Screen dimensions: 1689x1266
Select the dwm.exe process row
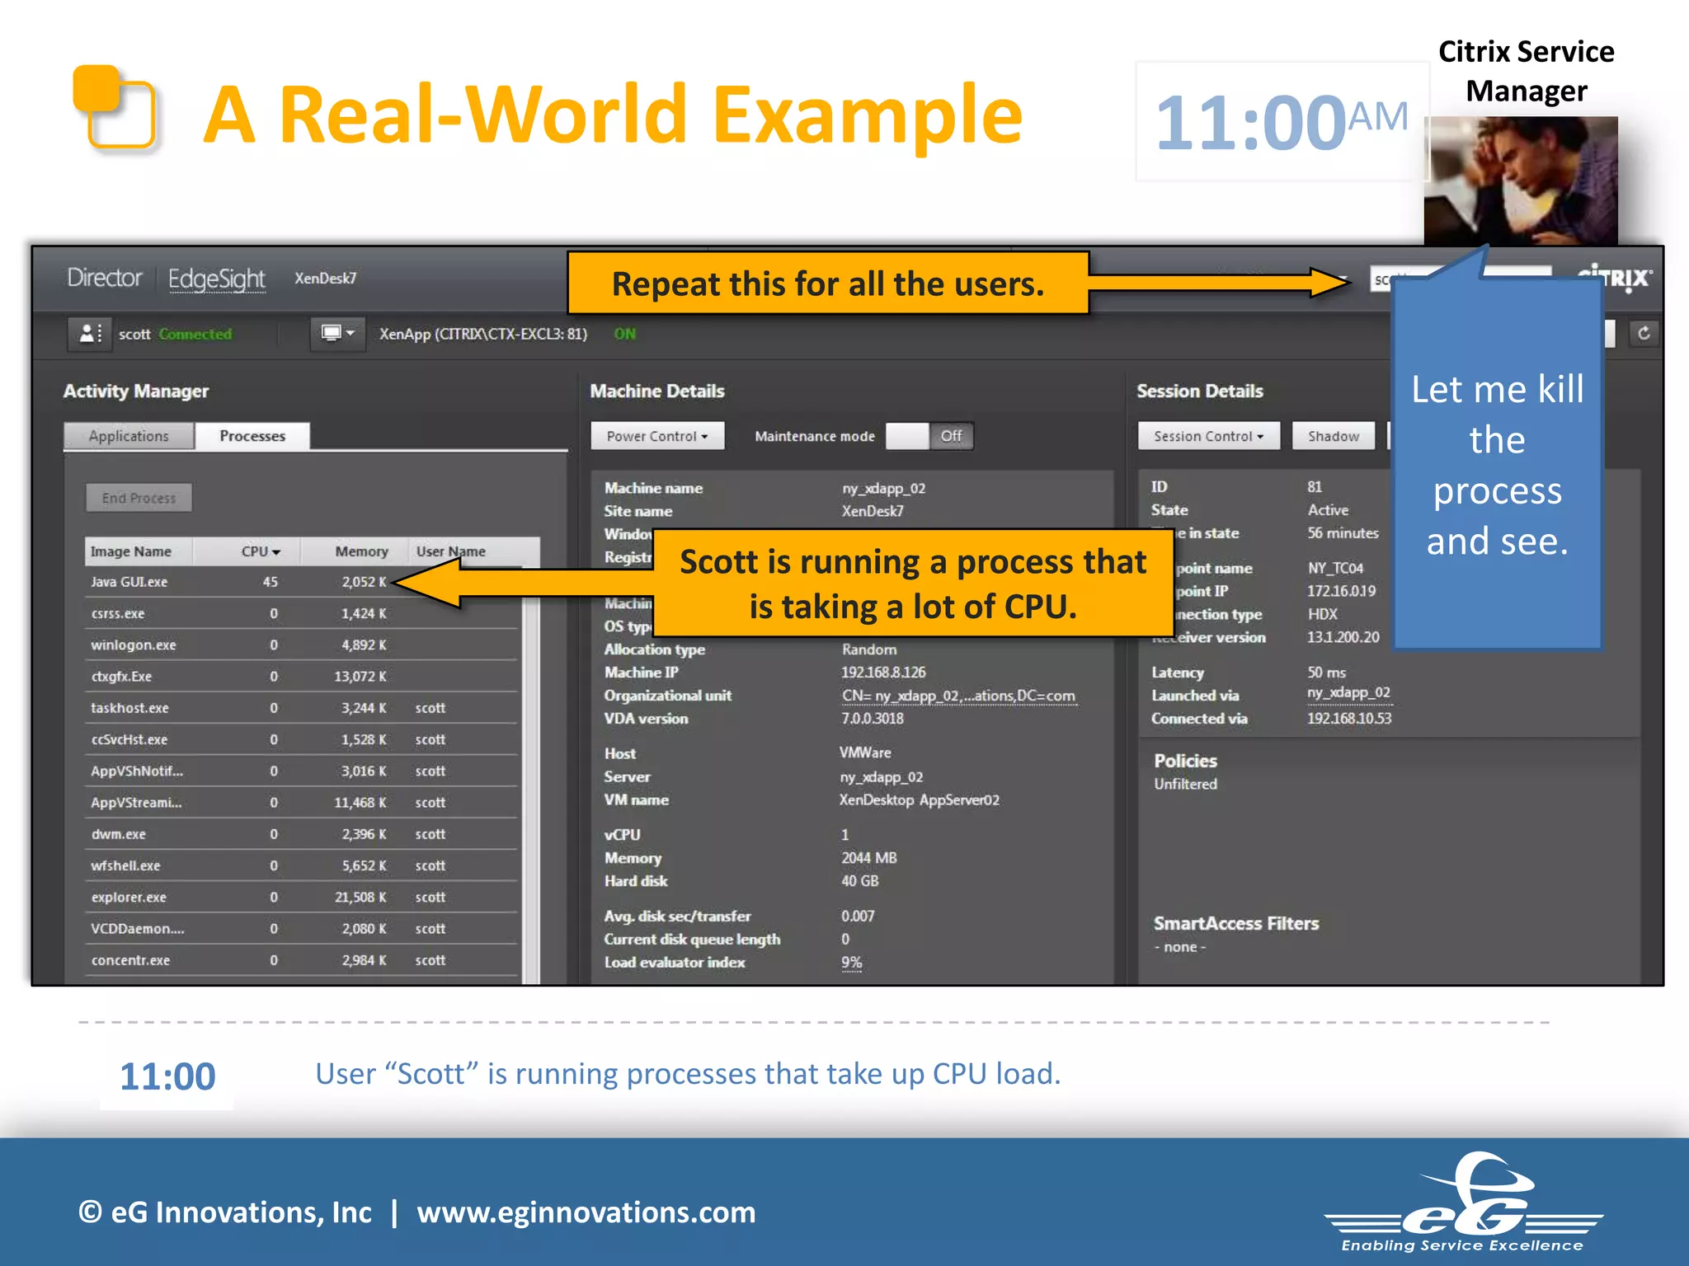(302, 834)
